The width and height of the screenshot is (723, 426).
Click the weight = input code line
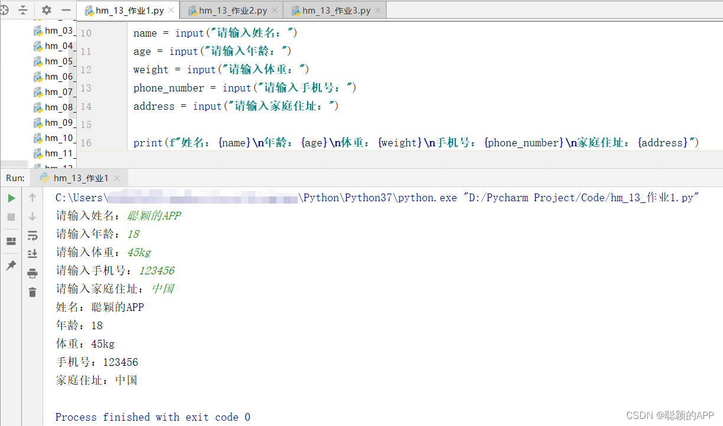tap(222, 70)
